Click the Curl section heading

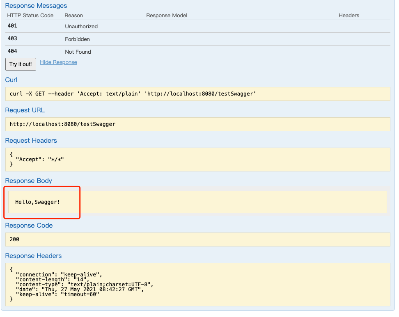(11, 80)
